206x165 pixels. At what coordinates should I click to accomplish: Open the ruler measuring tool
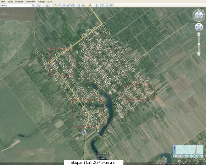coord(96,5)
